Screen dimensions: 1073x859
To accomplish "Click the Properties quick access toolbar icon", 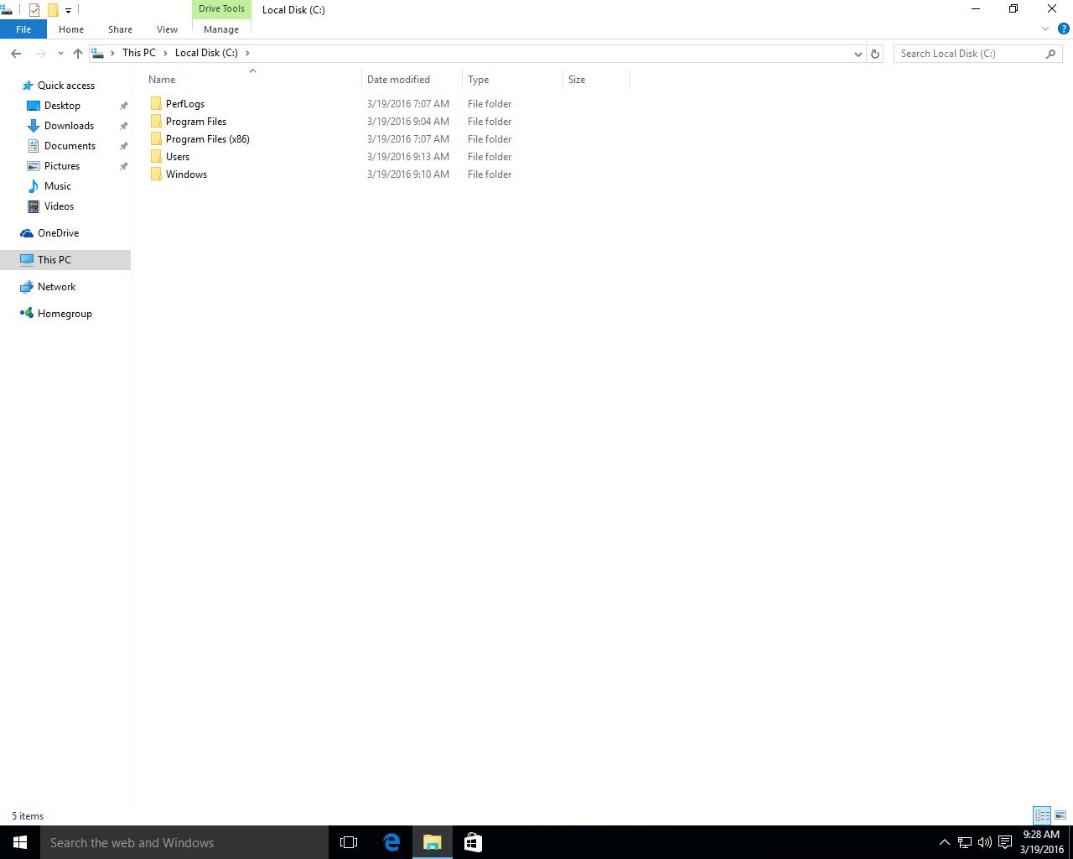I will (34, 10).
